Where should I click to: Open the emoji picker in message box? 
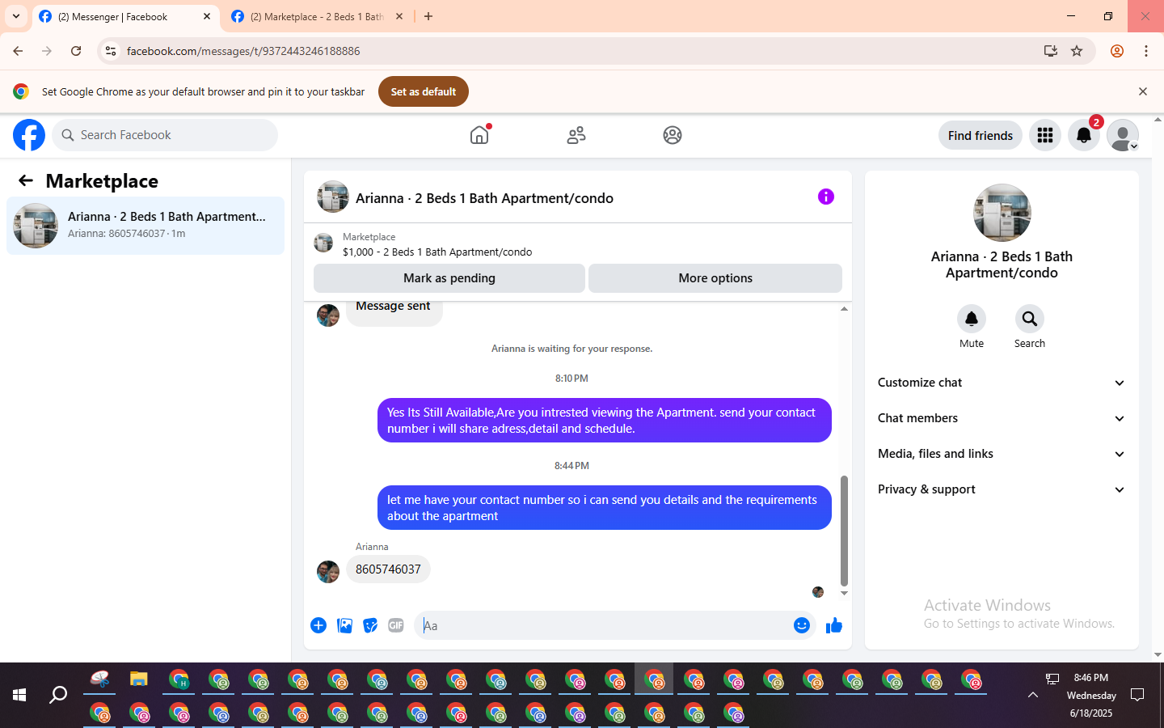tap(802, 625)
